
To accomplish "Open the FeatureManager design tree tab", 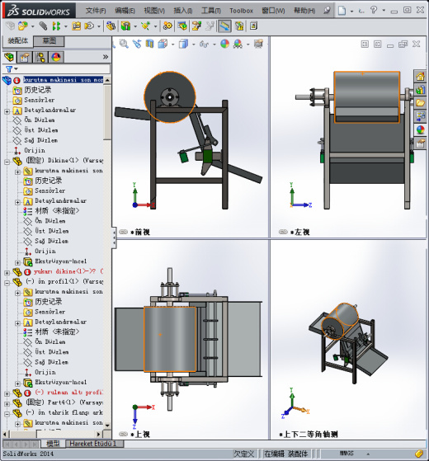I will (x=9, y=57).
